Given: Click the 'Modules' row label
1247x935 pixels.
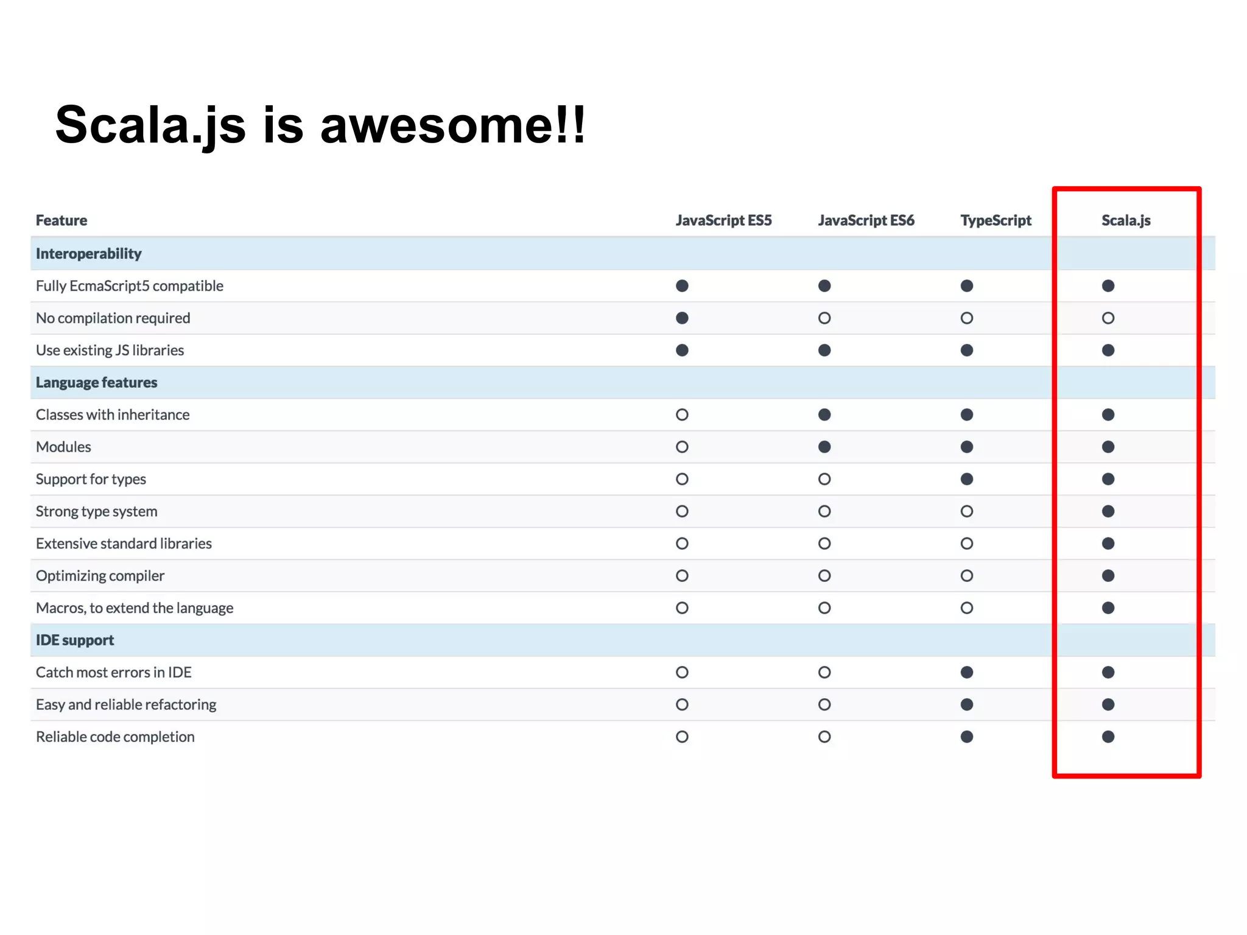Looking at the screenshot, I should tap(63, 447).
